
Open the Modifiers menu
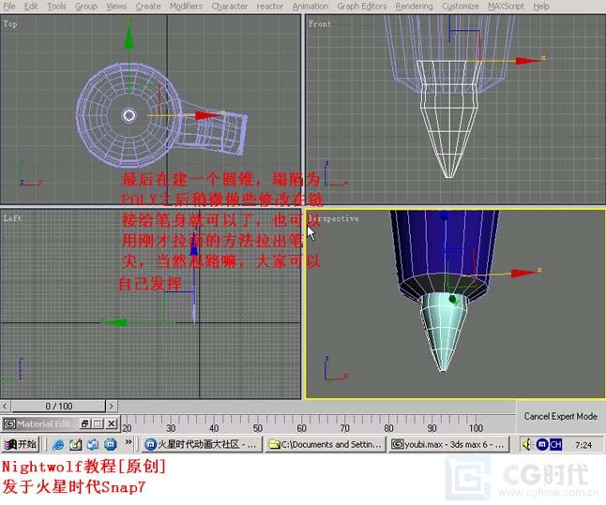(186, 7)
